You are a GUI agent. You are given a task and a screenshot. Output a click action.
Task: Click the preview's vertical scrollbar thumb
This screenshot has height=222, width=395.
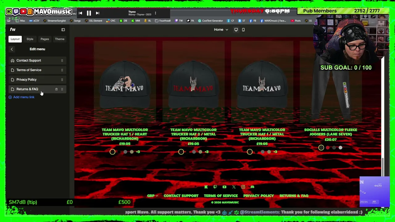pos(383,167)
